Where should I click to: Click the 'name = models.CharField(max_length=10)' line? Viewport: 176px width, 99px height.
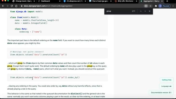[37, 20]
